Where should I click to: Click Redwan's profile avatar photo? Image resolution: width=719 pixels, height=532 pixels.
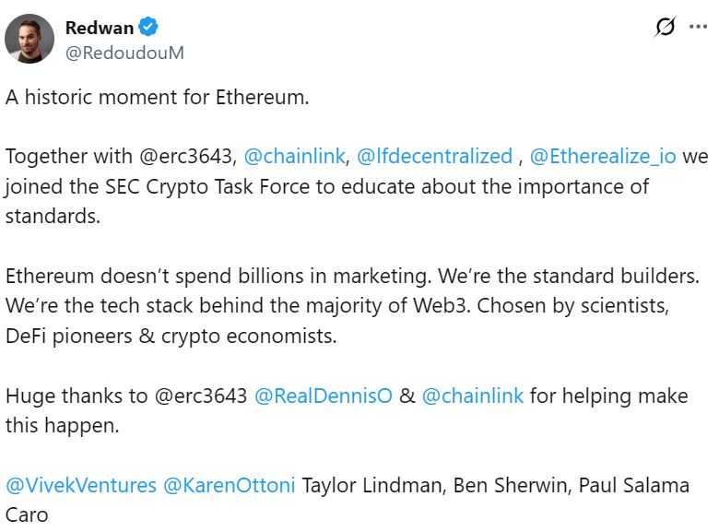29,39
